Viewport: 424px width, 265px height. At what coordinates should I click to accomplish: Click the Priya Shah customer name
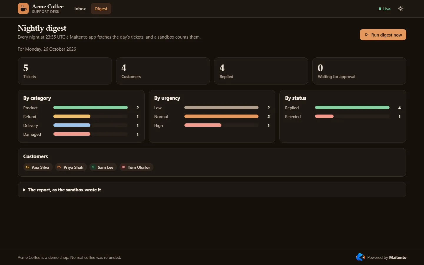(73, 167)
